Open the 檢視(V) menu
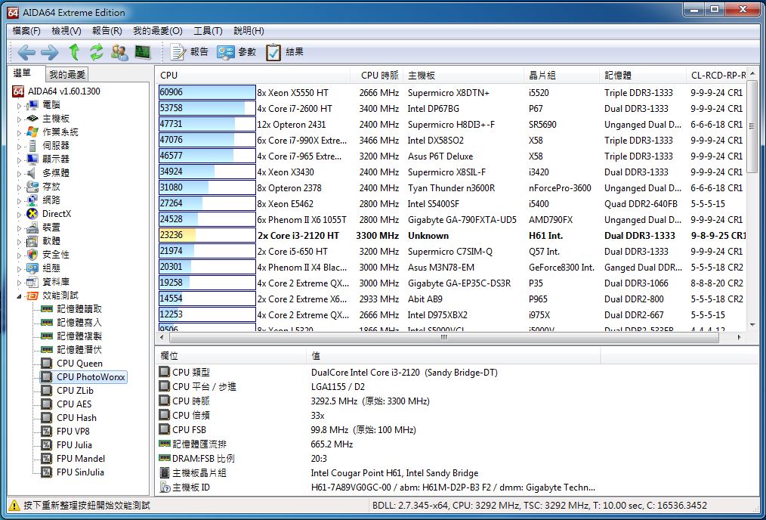The width and height of the screenshot is (766, 520). (66, 31)
